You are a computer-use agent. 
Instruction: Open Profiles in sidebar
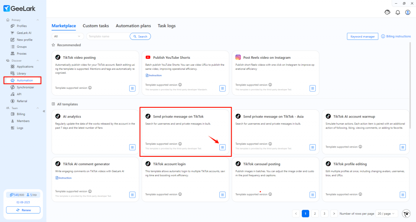click(23, 26)
